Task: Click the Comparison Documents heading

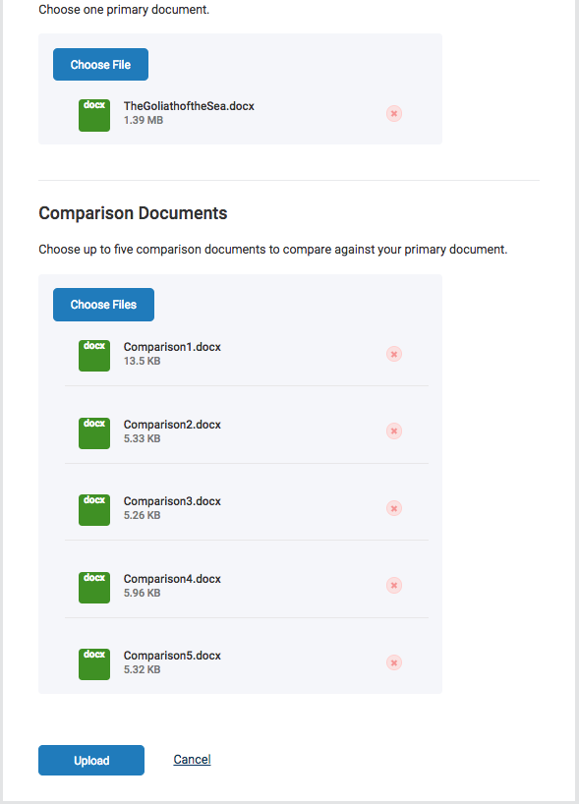Action: tap(133, 212)
